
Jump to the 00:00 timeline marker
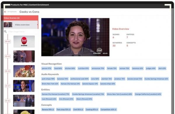coord(8,41)
